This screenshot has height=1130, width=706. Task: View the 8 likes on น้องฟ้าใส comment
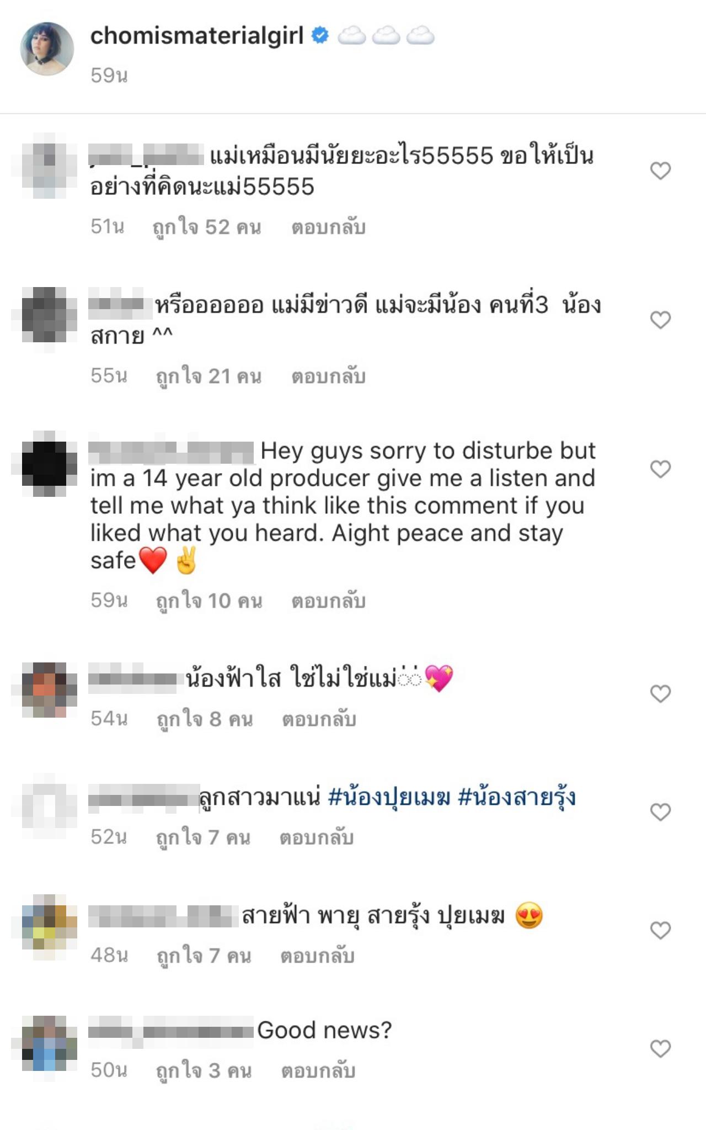point(205,719)
